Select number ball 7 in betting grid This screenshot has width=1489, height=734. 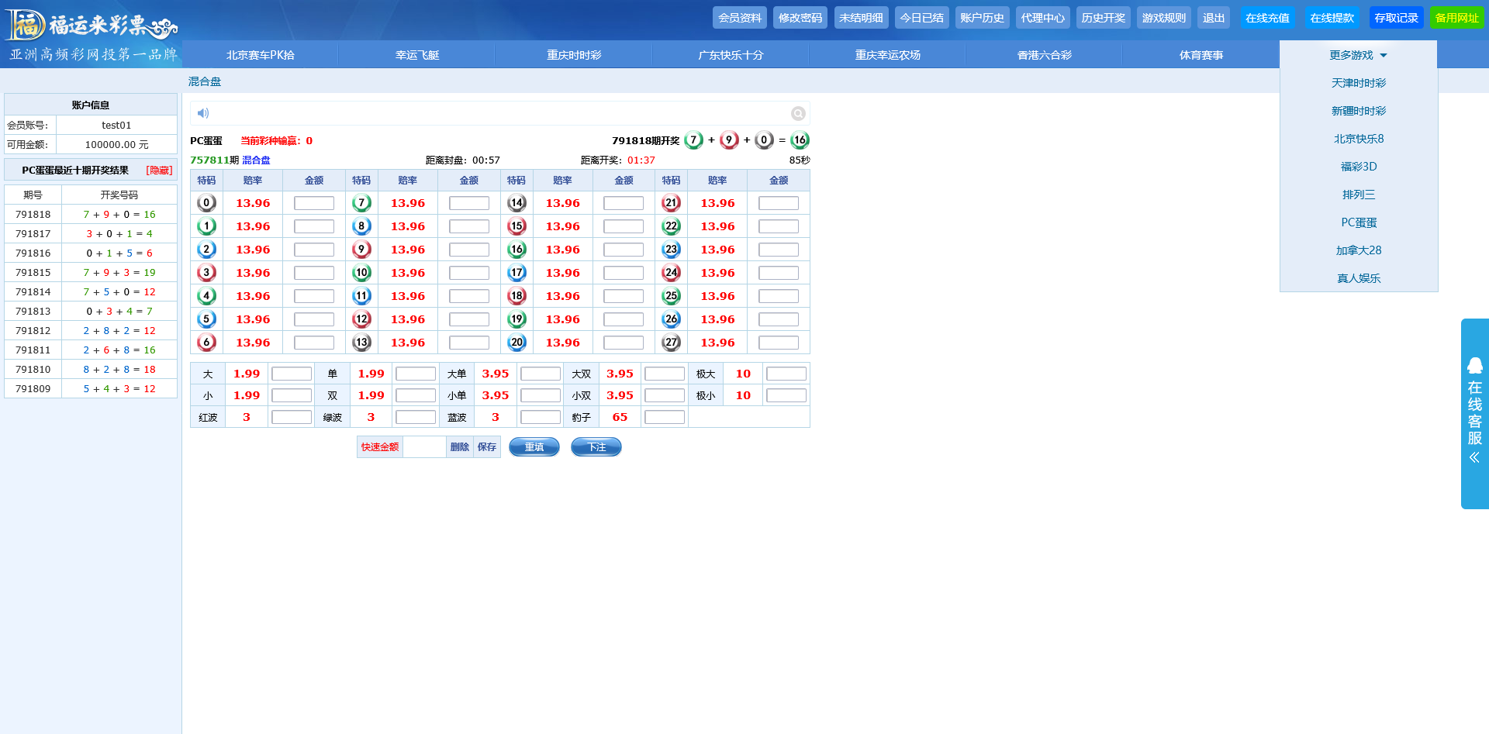click(361, 203)
